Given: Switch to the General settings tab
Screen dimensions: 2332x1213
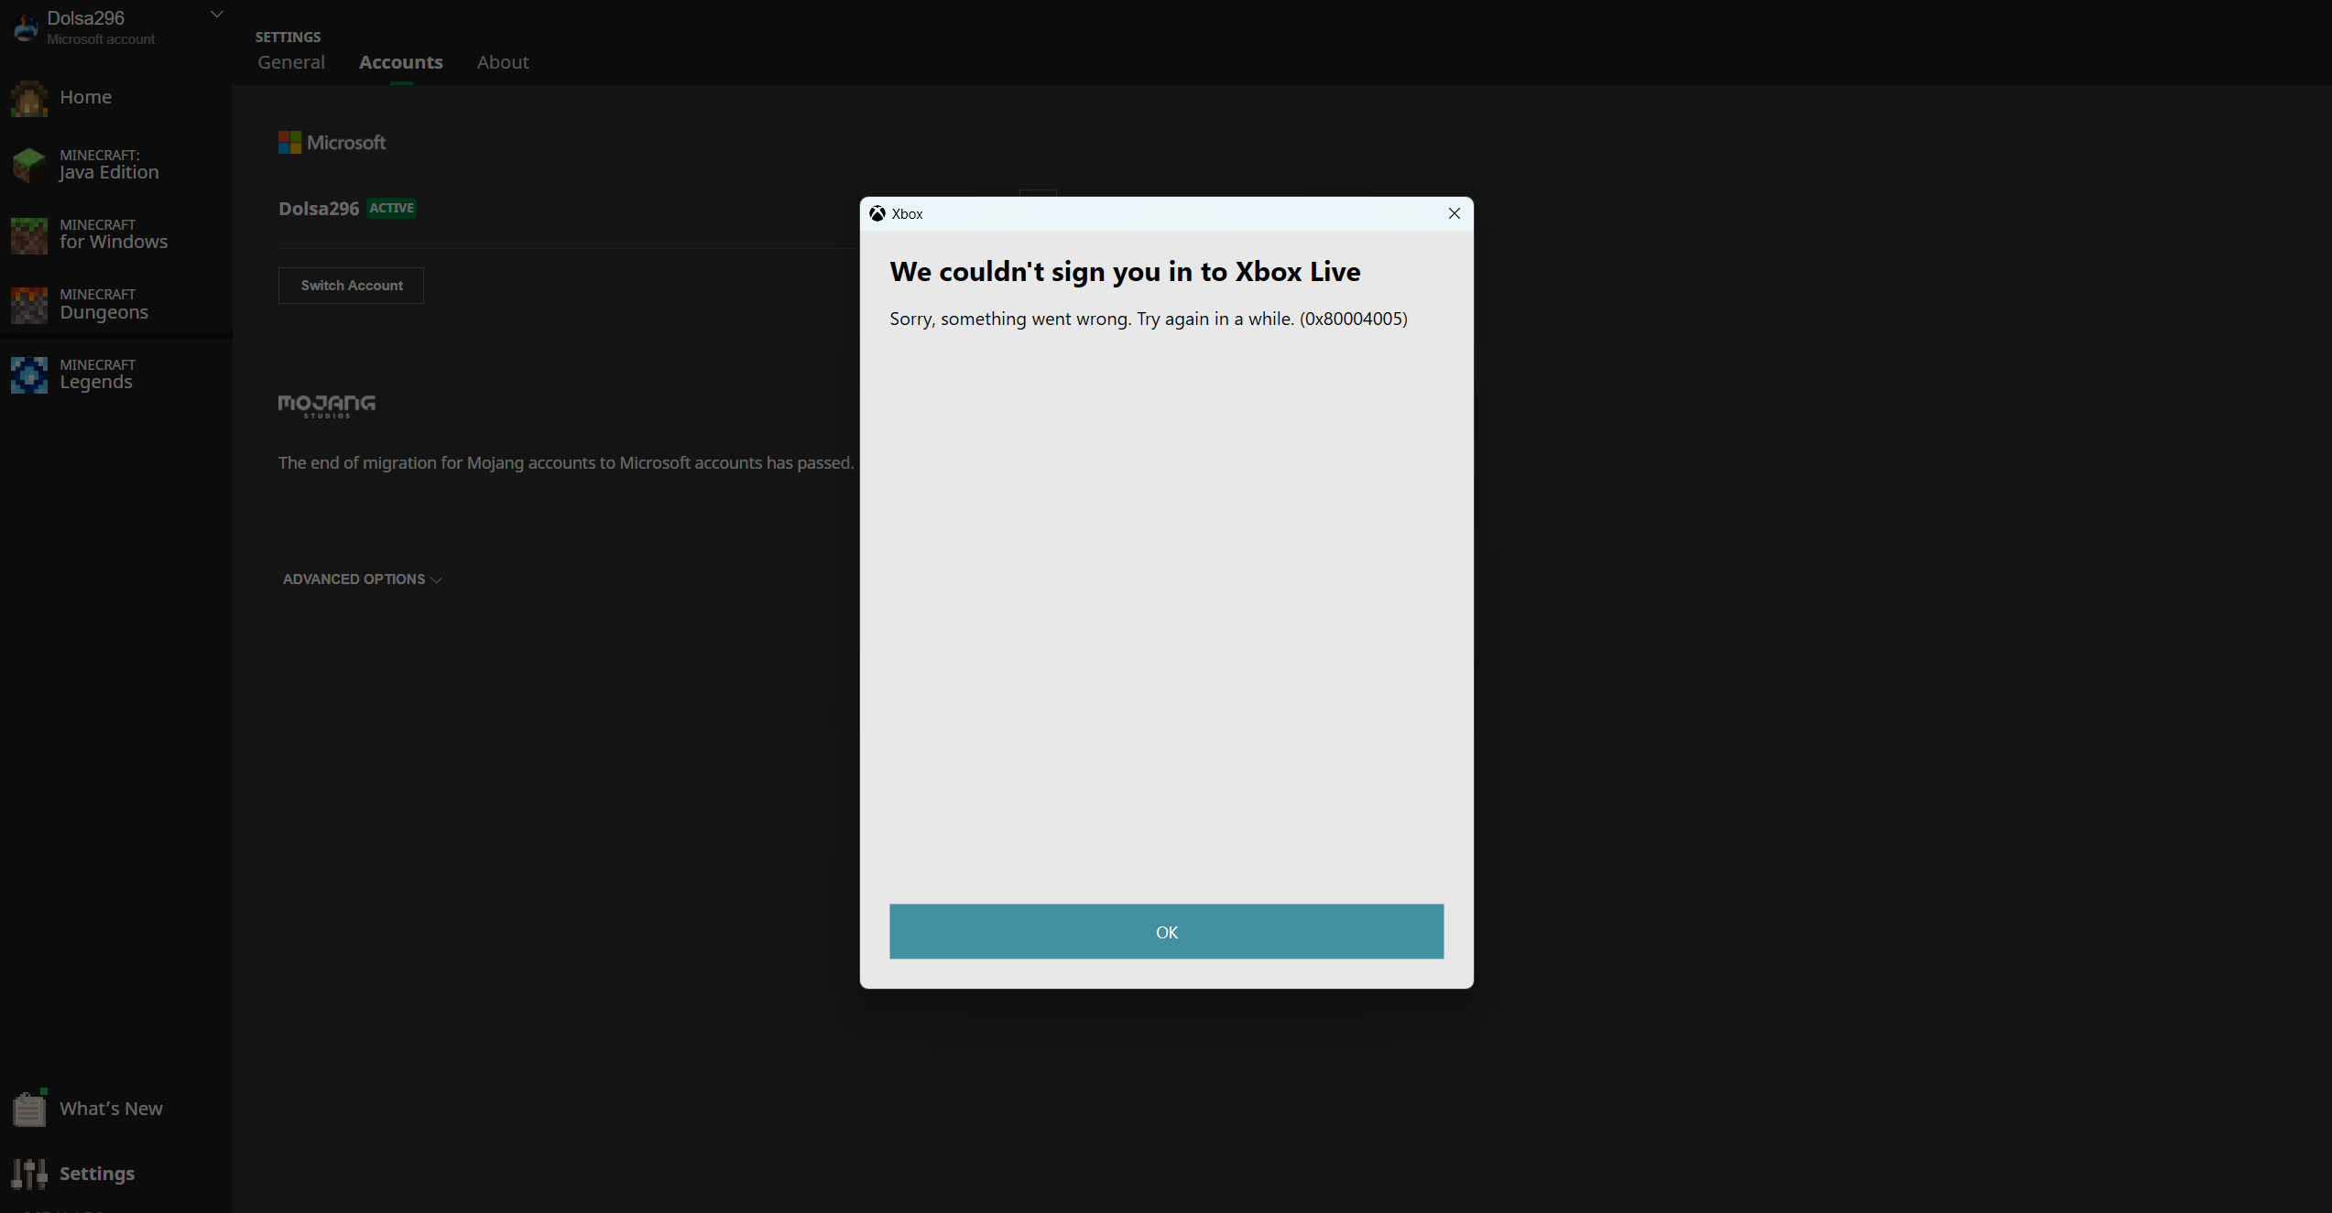Looking at the screenshot, I should (290, 62).
